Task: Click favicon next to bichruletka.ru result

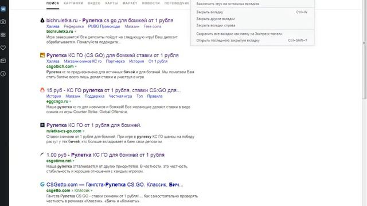Action: [42, 21]
